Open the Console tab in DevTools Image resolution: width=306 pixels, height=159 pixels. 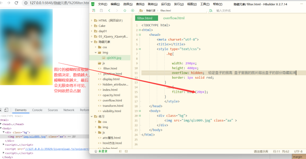point(37,110)
